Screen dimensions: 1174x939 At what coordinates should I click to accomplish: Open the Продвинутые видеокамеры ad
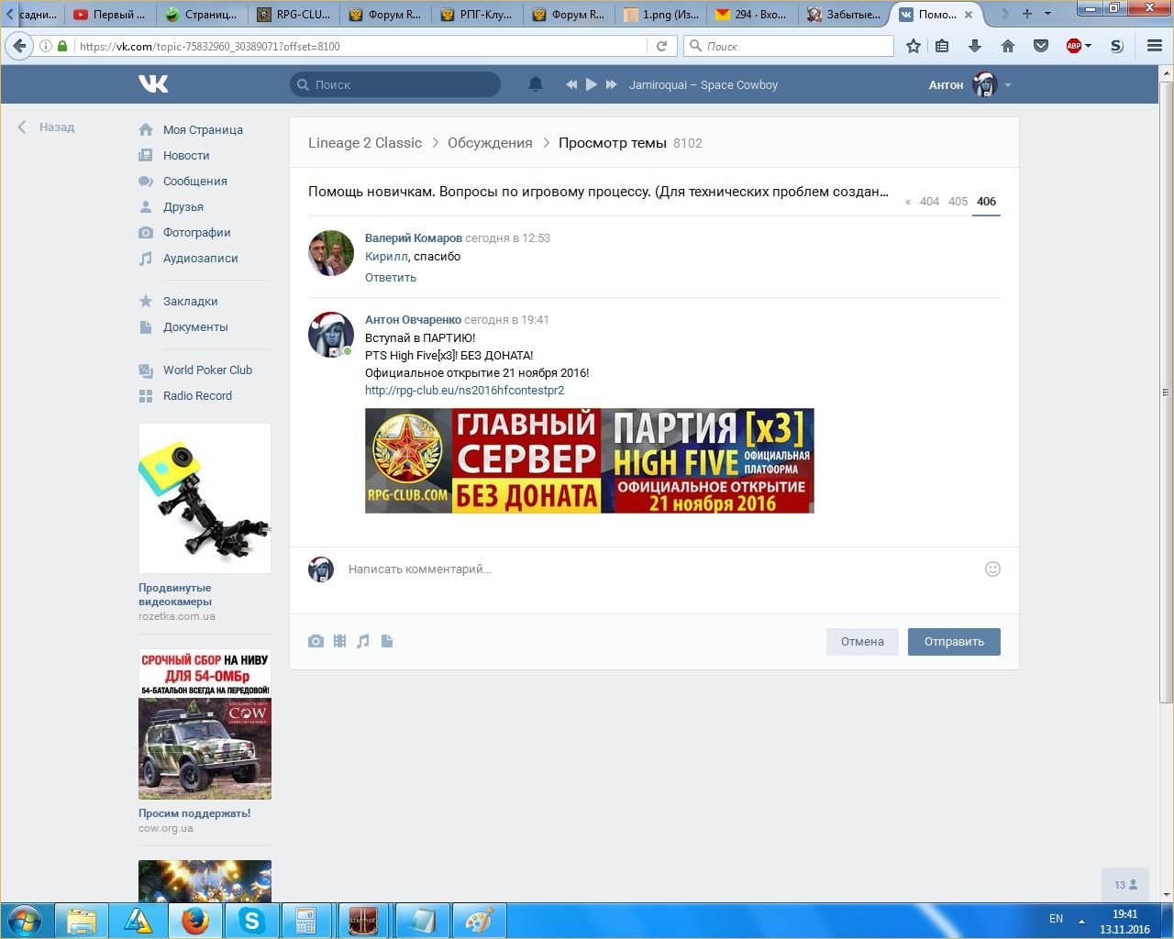coord(205,523)
